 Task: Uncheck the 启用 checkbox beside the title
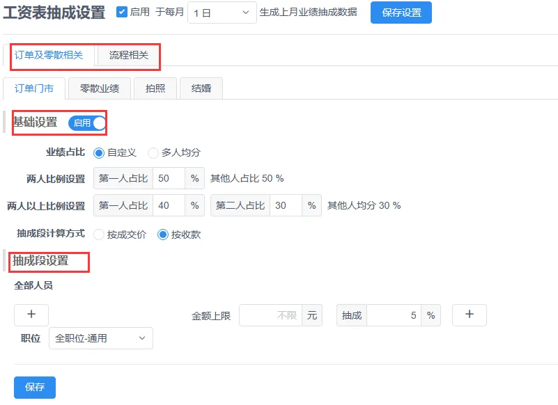122,13
